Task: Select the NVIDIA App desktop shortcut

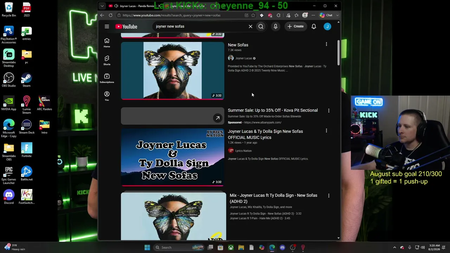Action: point(9,103)
